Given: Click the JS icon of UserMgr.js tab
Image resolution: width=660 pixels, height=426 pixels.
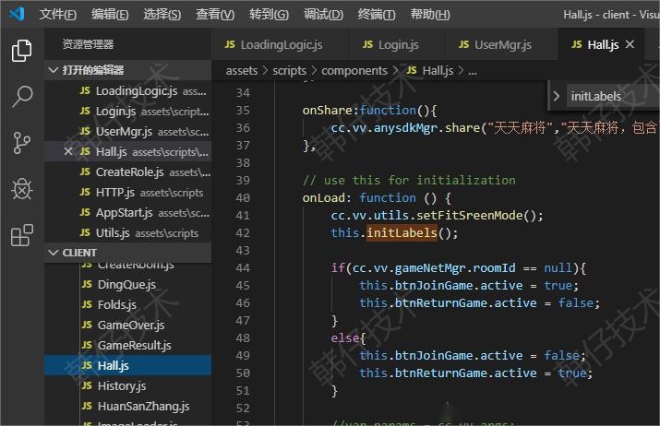Looking at the screenshot, I should [x=464, y=44].
